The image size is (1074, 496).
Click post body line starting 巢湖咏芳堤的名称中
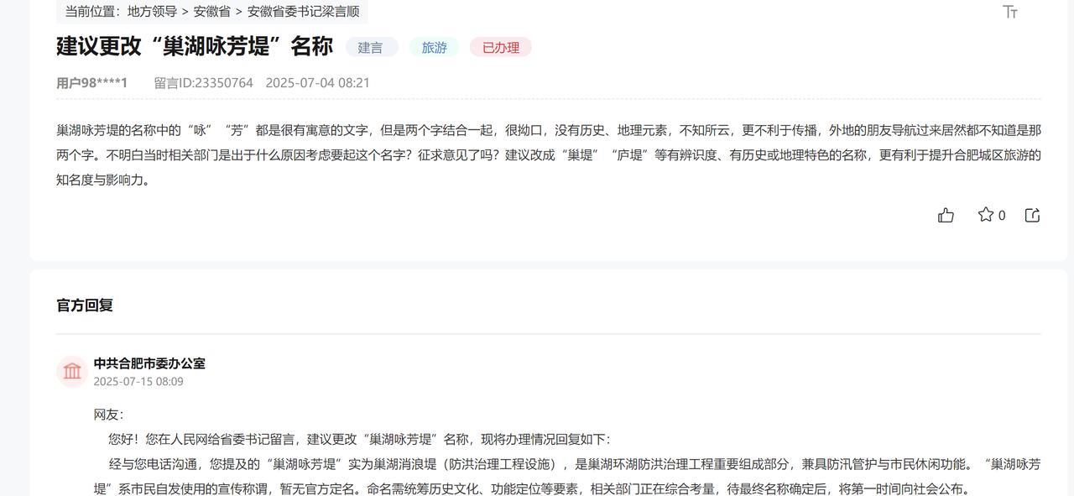(x=549, y=130)
